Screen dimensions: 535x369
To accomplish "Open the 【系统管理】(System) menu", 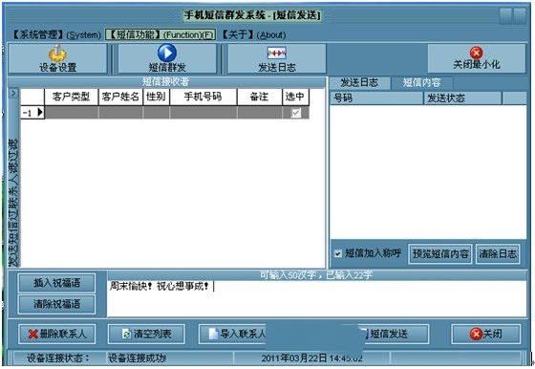I will (56, 34).
